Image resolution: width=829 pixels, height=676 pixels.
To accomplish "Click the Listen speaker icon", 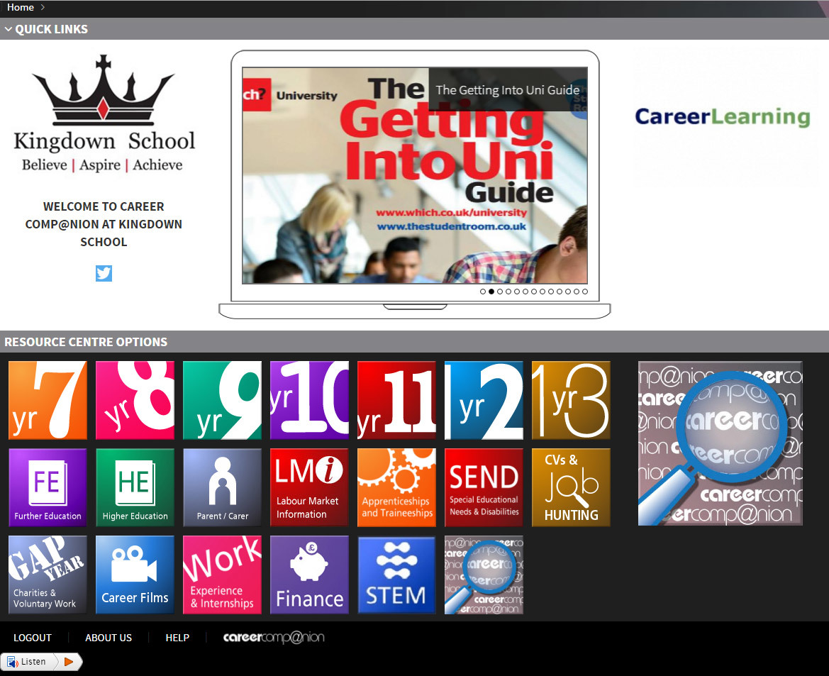I will tap(12, 662).
